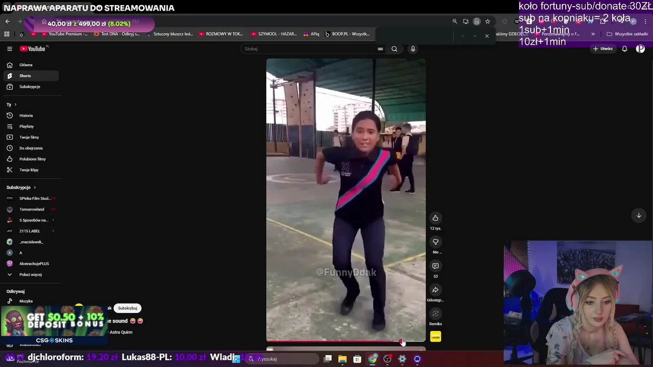Viewport: 653px width, 367px height.
Task: Click the magnifier search button
Action: (394, 49)
